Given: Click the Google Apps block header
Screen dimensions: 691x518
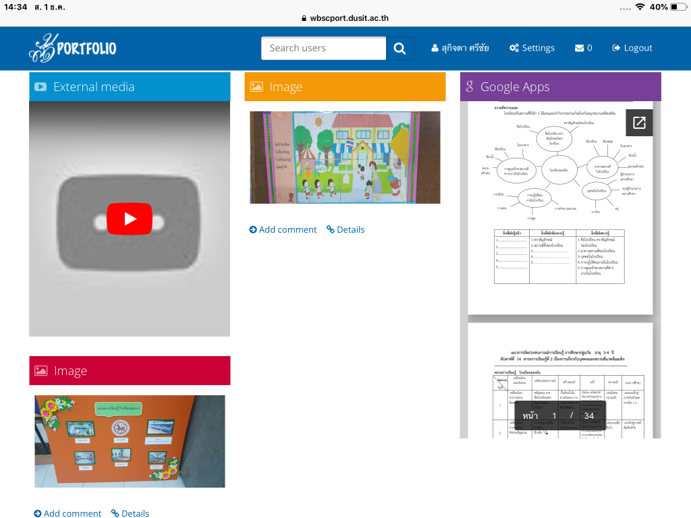Looking at the screenshot, I should (560, 87).
